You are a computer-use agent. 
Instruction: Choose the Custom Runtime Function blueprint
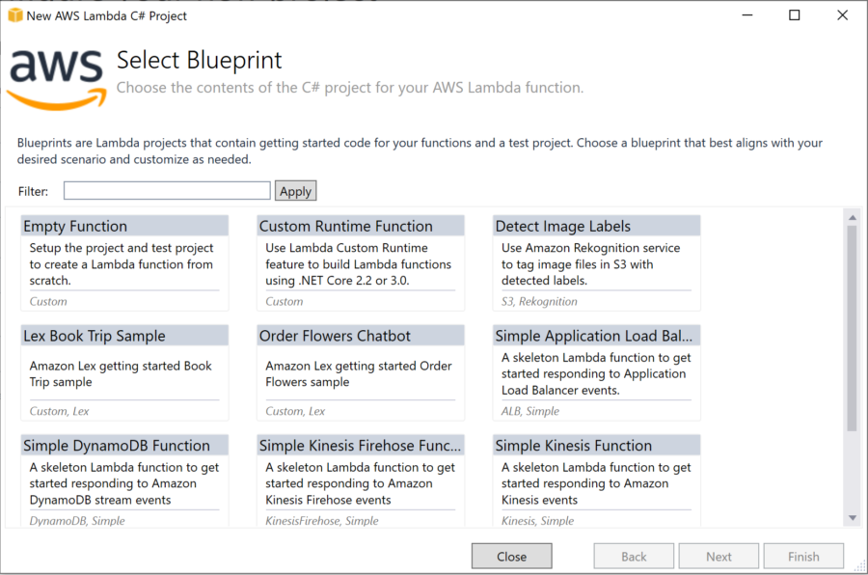(361, 262)
